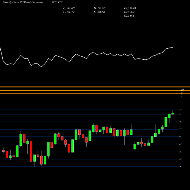Click the 'OH: 3.1' reading

click(129, 12)
